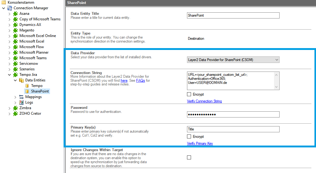Click into the Password field
Image resolution: width=316 pixels, height=173 pixels.
233,114
